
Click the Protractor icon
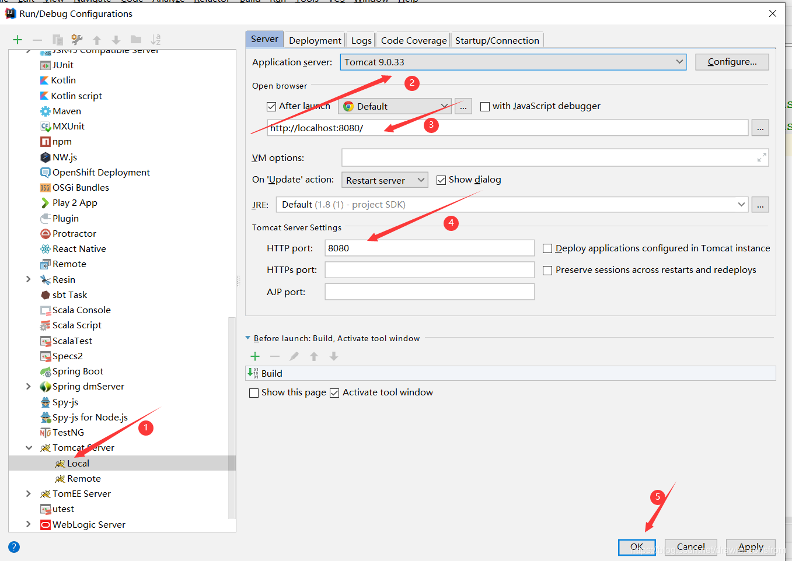click(x=45, y=234)
